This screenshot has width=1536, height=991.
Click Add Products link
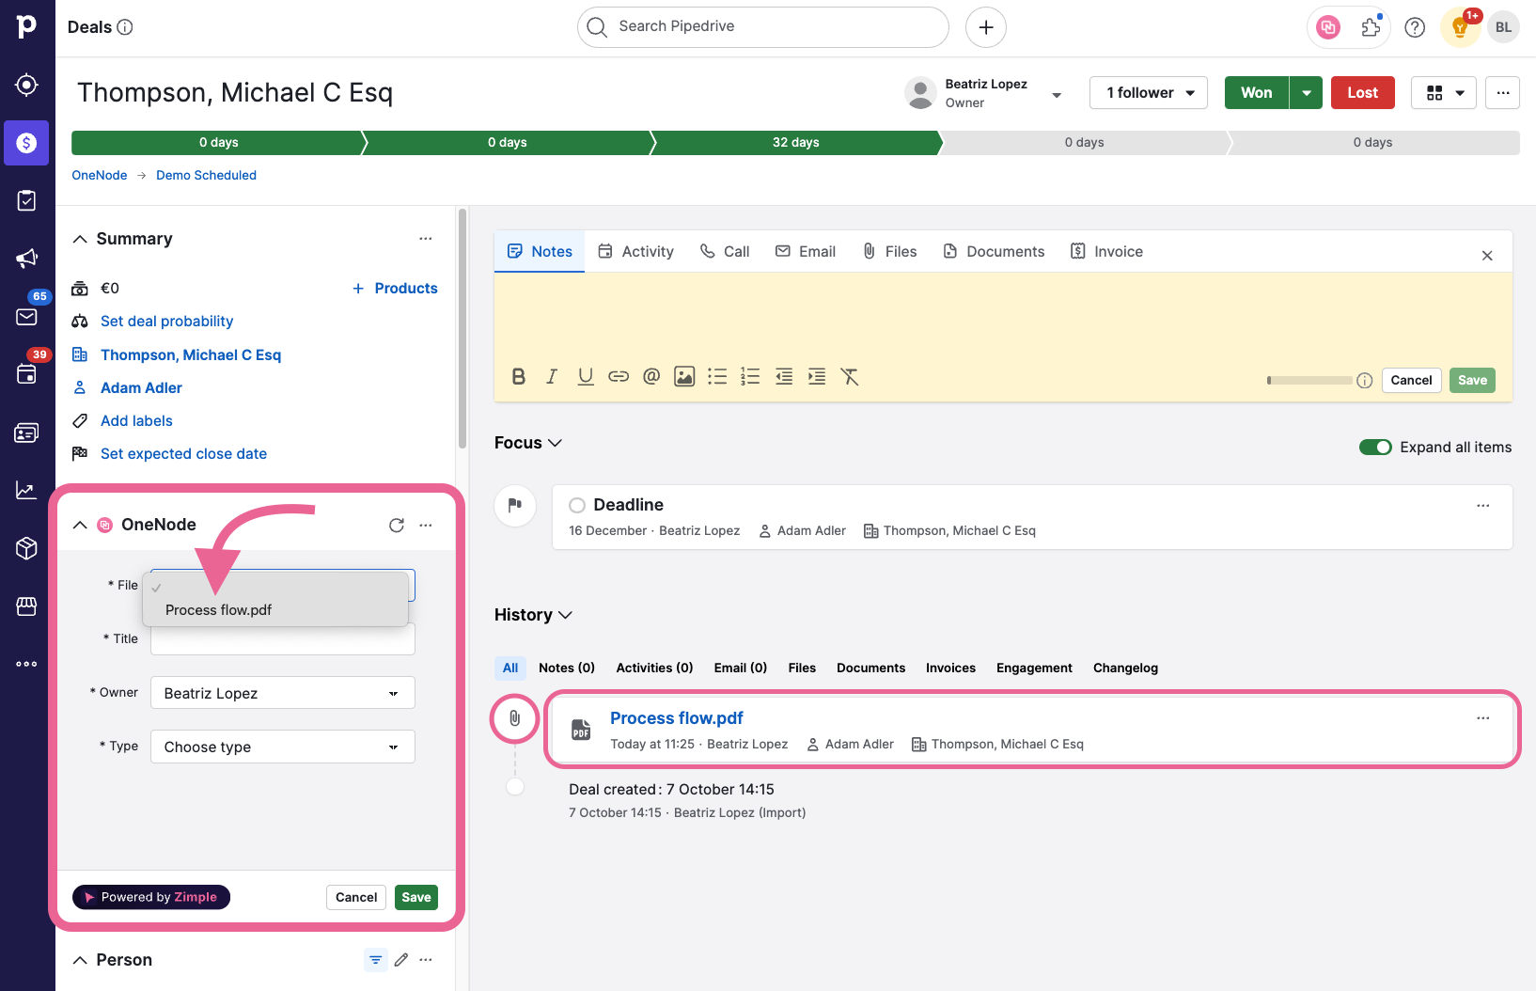click(395, 289)
